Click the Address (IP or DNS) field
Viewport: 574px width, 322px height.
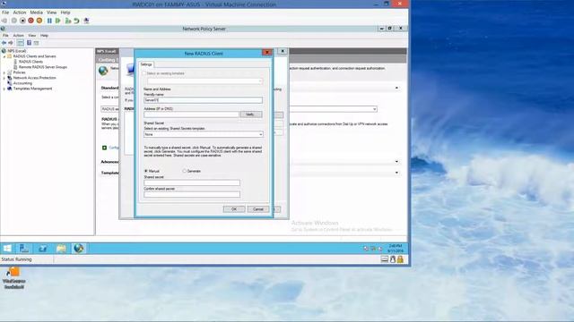pyautogui.click(x=191, y=114)
